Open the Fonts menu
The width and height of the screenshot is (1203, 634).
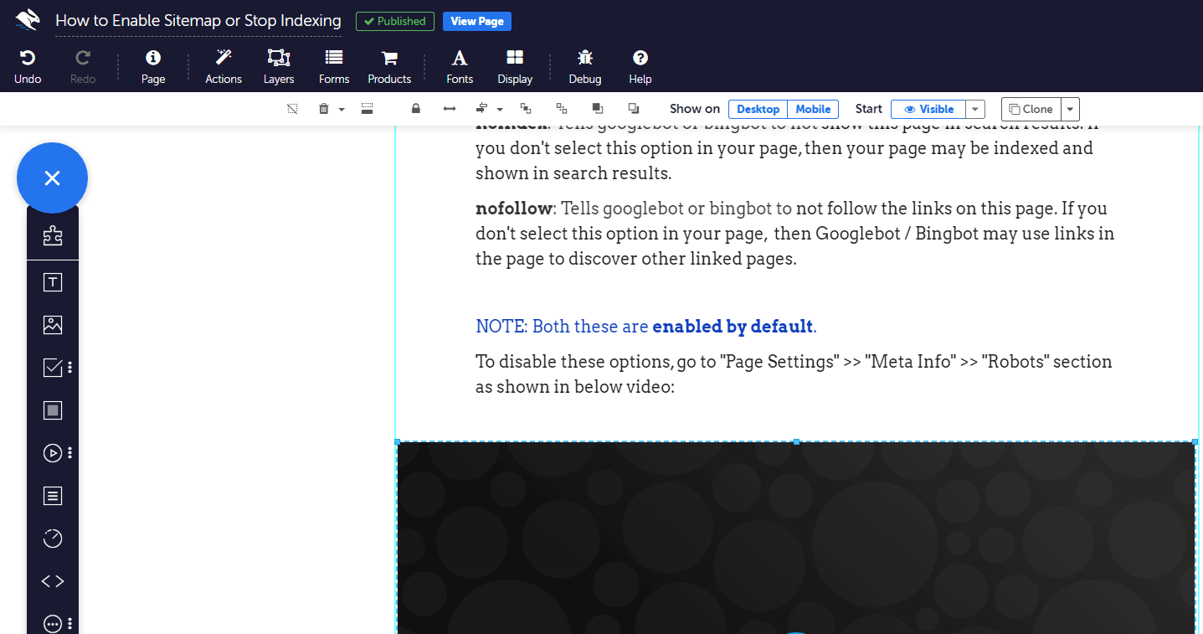[459, 66]
